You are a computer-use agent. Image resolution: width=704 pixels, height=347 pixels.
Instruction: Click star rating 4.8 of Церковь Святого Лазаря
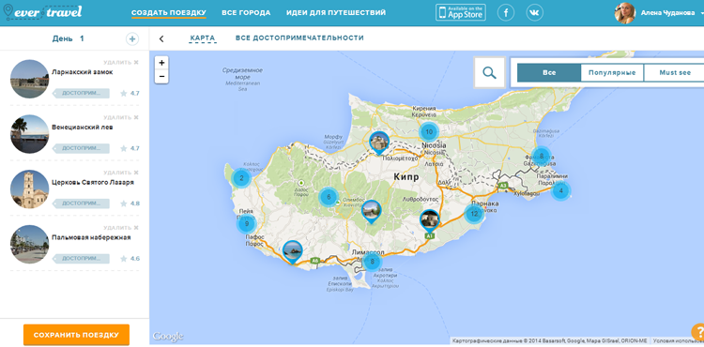pyautogui.click(x=130, y=204)
